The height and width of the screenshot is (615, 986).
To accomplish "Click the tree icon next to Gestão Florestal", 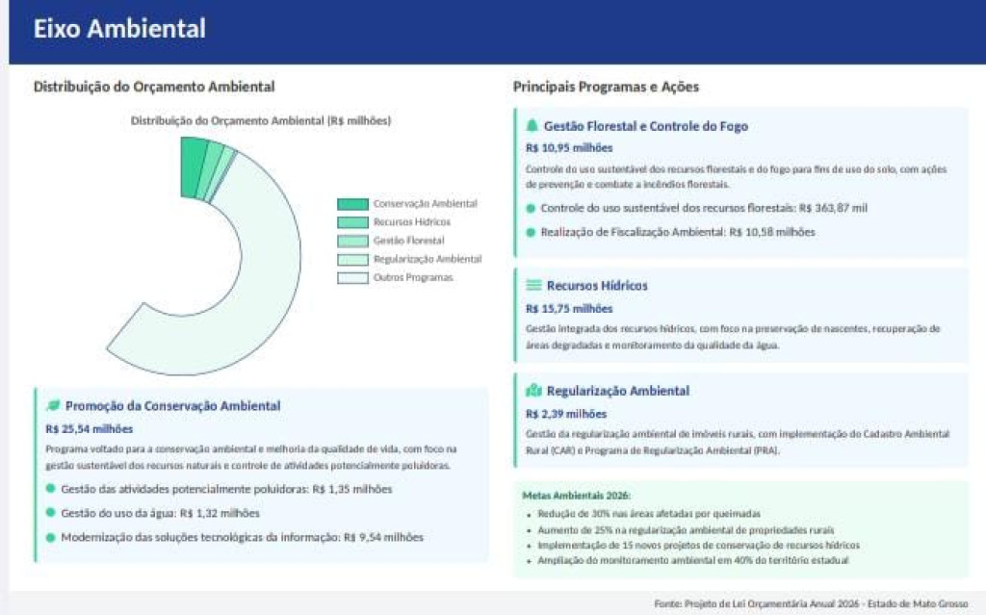I will (x=532, y=126).
